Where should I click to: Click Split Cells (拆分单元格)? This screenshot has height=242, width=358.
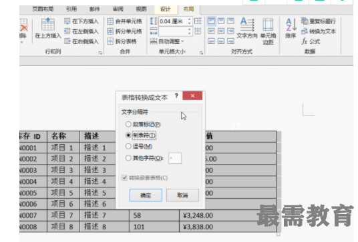pos(125,31)
